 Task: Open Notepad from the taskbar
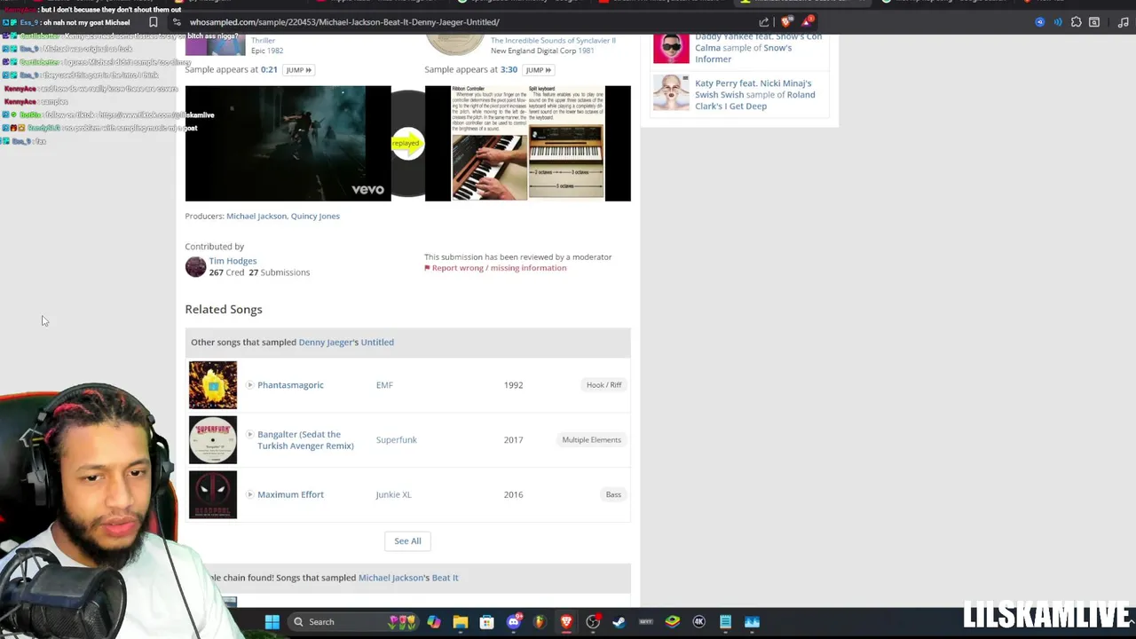tap(725, 621)
